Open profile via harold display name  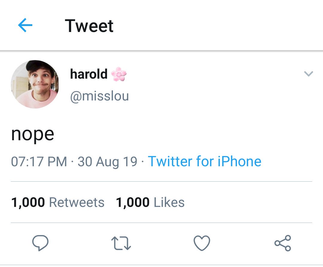pos(89,74)
